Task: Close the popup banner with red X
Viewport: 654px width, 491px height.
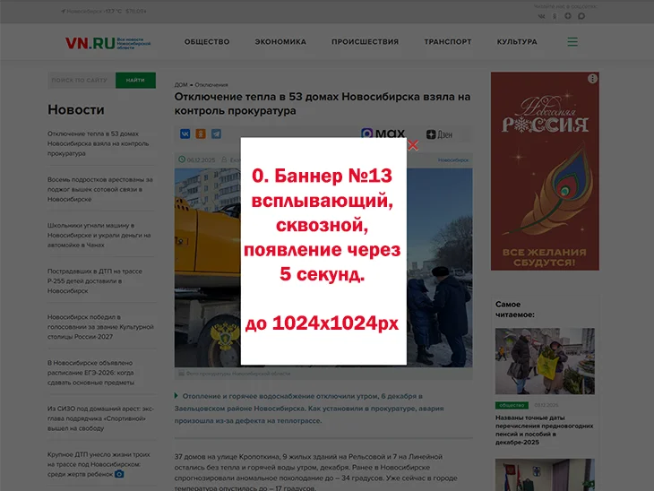Action: click(413, 145)
